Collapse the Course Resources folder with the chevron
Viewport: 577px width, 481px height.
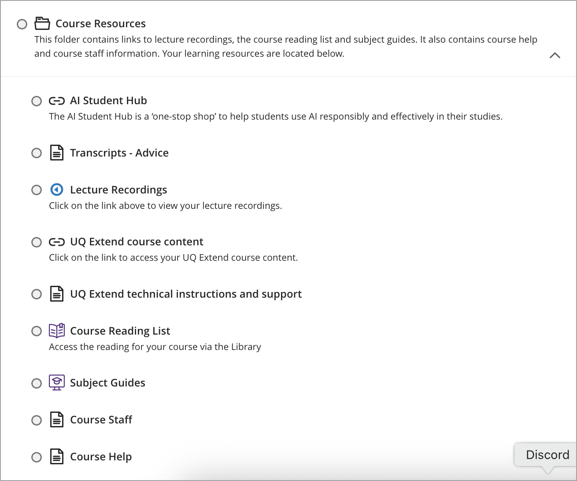[x=555, y=55]
